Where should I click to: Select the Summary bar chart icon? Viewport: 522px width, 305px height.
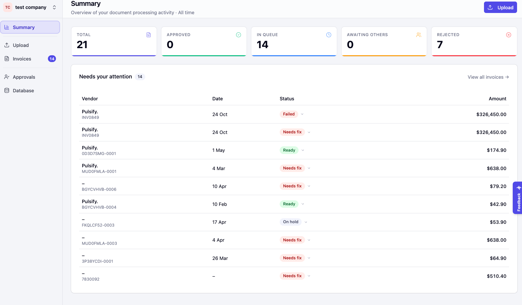pyautogui.click(x=7, y=27)
